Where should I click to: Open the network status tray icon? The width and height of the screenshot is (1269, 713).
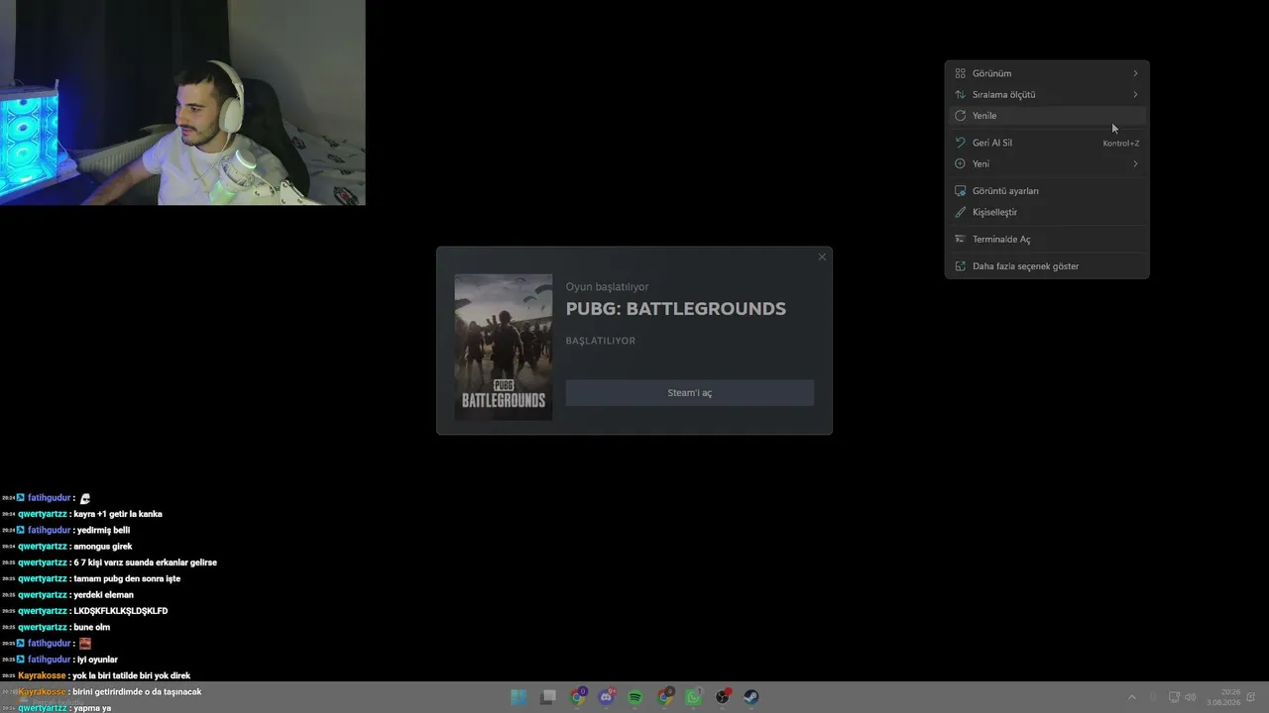1174,697
